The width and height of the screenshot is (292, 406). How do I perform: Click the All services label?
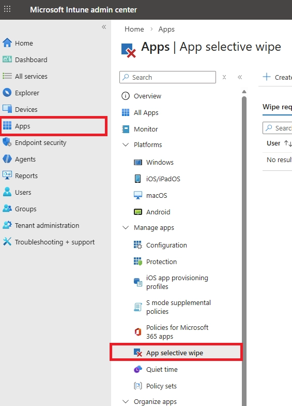coord(31,77)
